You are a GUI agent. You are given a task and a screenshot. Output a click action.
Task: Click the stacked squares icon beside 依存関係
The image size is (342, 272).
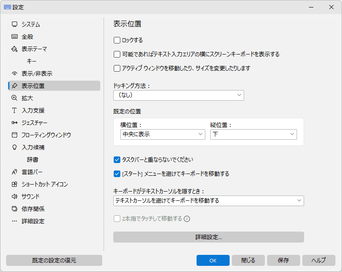click(x=15, y=209)
